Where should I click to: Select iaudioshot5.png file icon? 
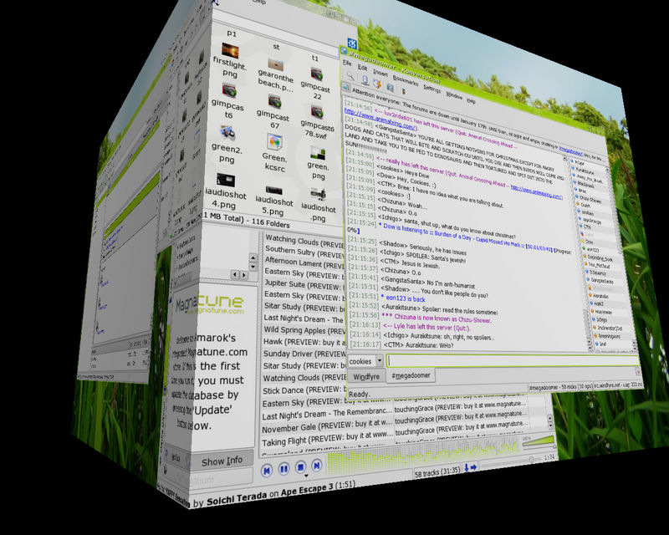[273, 190]
